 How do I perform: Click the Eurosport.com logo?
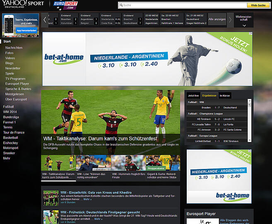tap(65, 5)
